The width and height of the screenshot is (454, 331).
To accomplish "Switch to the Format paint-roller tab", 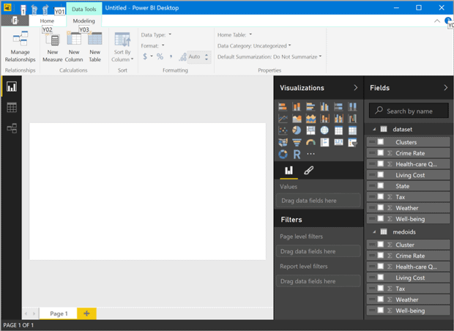I will pos(309,171).
